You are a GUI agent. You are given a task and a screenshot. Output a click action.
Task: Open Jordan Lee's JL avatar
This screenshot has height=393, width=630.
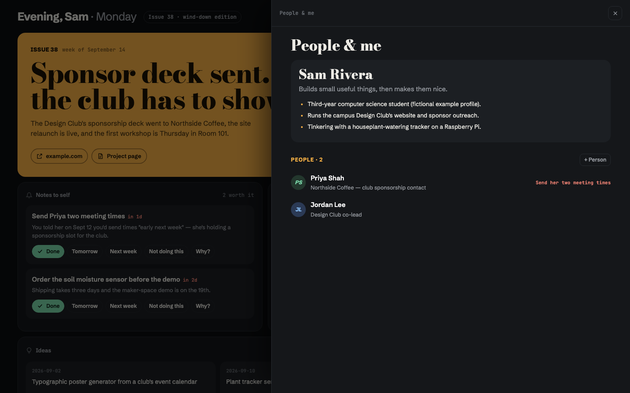(298, 210)
